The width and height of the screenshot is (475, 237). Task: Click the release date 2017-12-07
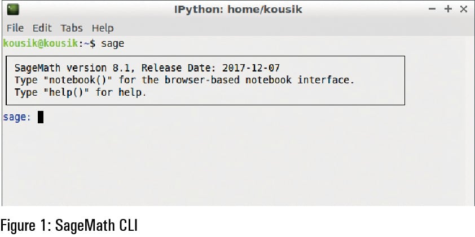[250, 68]
